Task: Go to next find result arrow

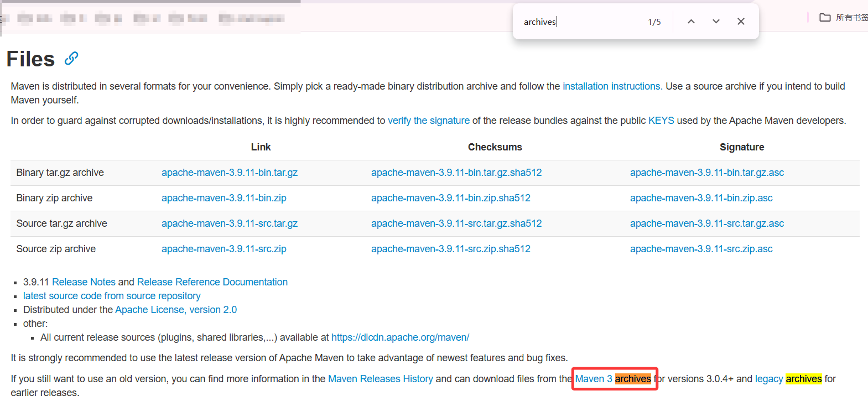Action: click(x=716, y=22)
